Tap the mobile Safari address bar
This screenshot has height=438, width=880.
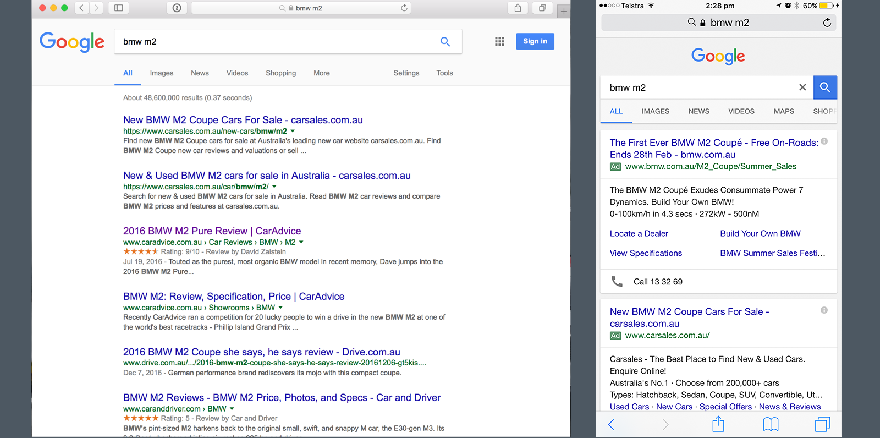719,23
